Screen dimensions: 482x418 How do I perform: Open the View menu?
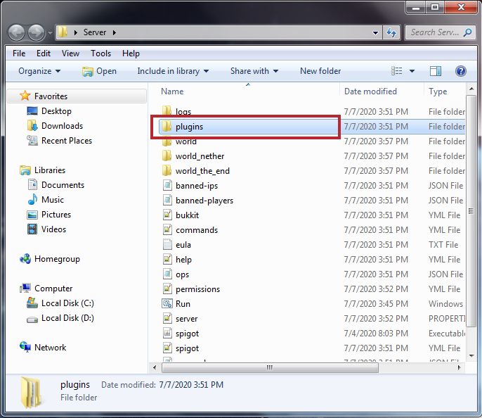tap(70, 53)
